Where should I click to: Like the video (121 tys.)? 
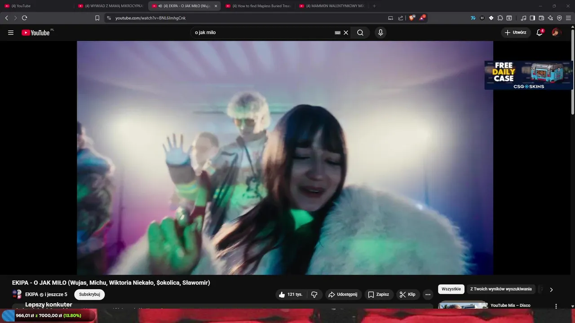tap(290, 295)
